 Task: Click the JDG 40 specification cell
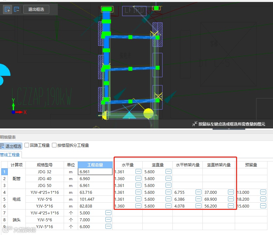(44, 178)
